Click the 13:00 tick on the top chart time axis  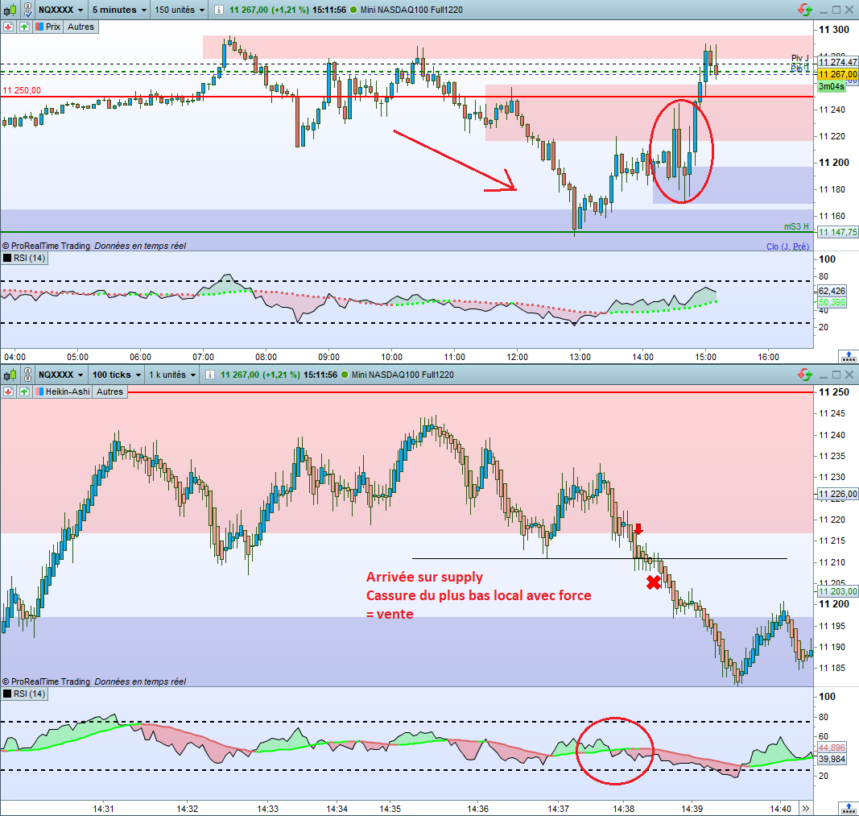(x=580, y=358)
